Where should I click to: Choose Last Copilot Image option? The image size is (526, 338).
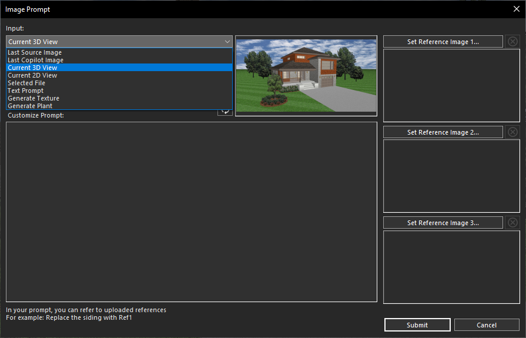pos(119,60)
